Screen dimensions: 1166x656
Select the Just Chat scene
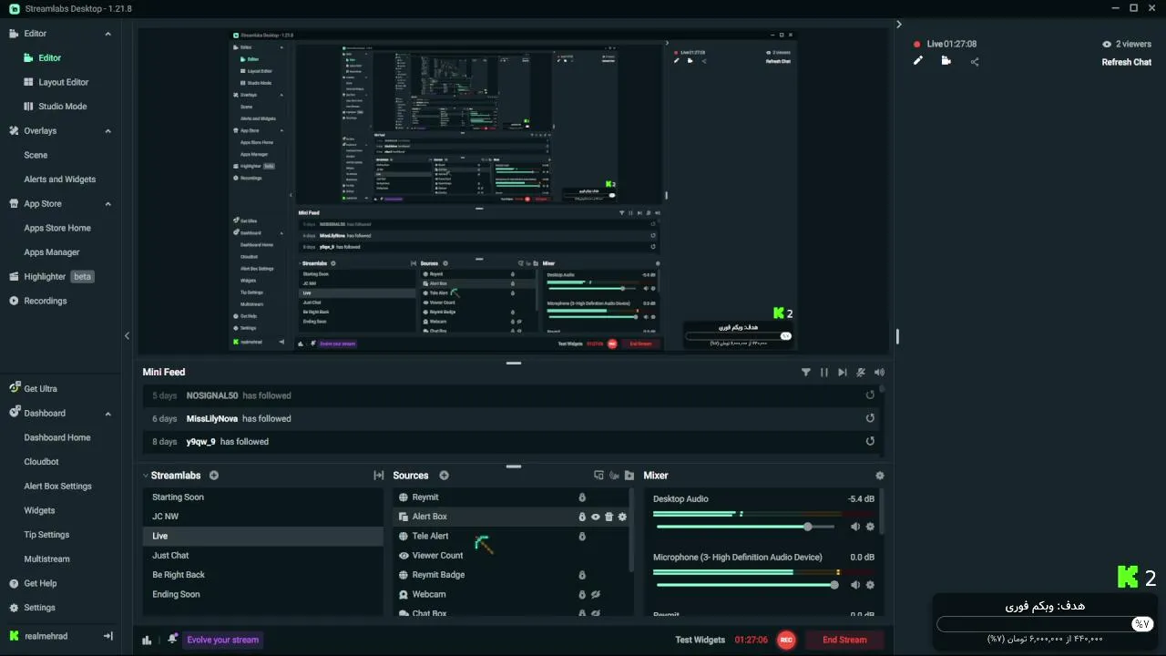click(x=263, y=556)
